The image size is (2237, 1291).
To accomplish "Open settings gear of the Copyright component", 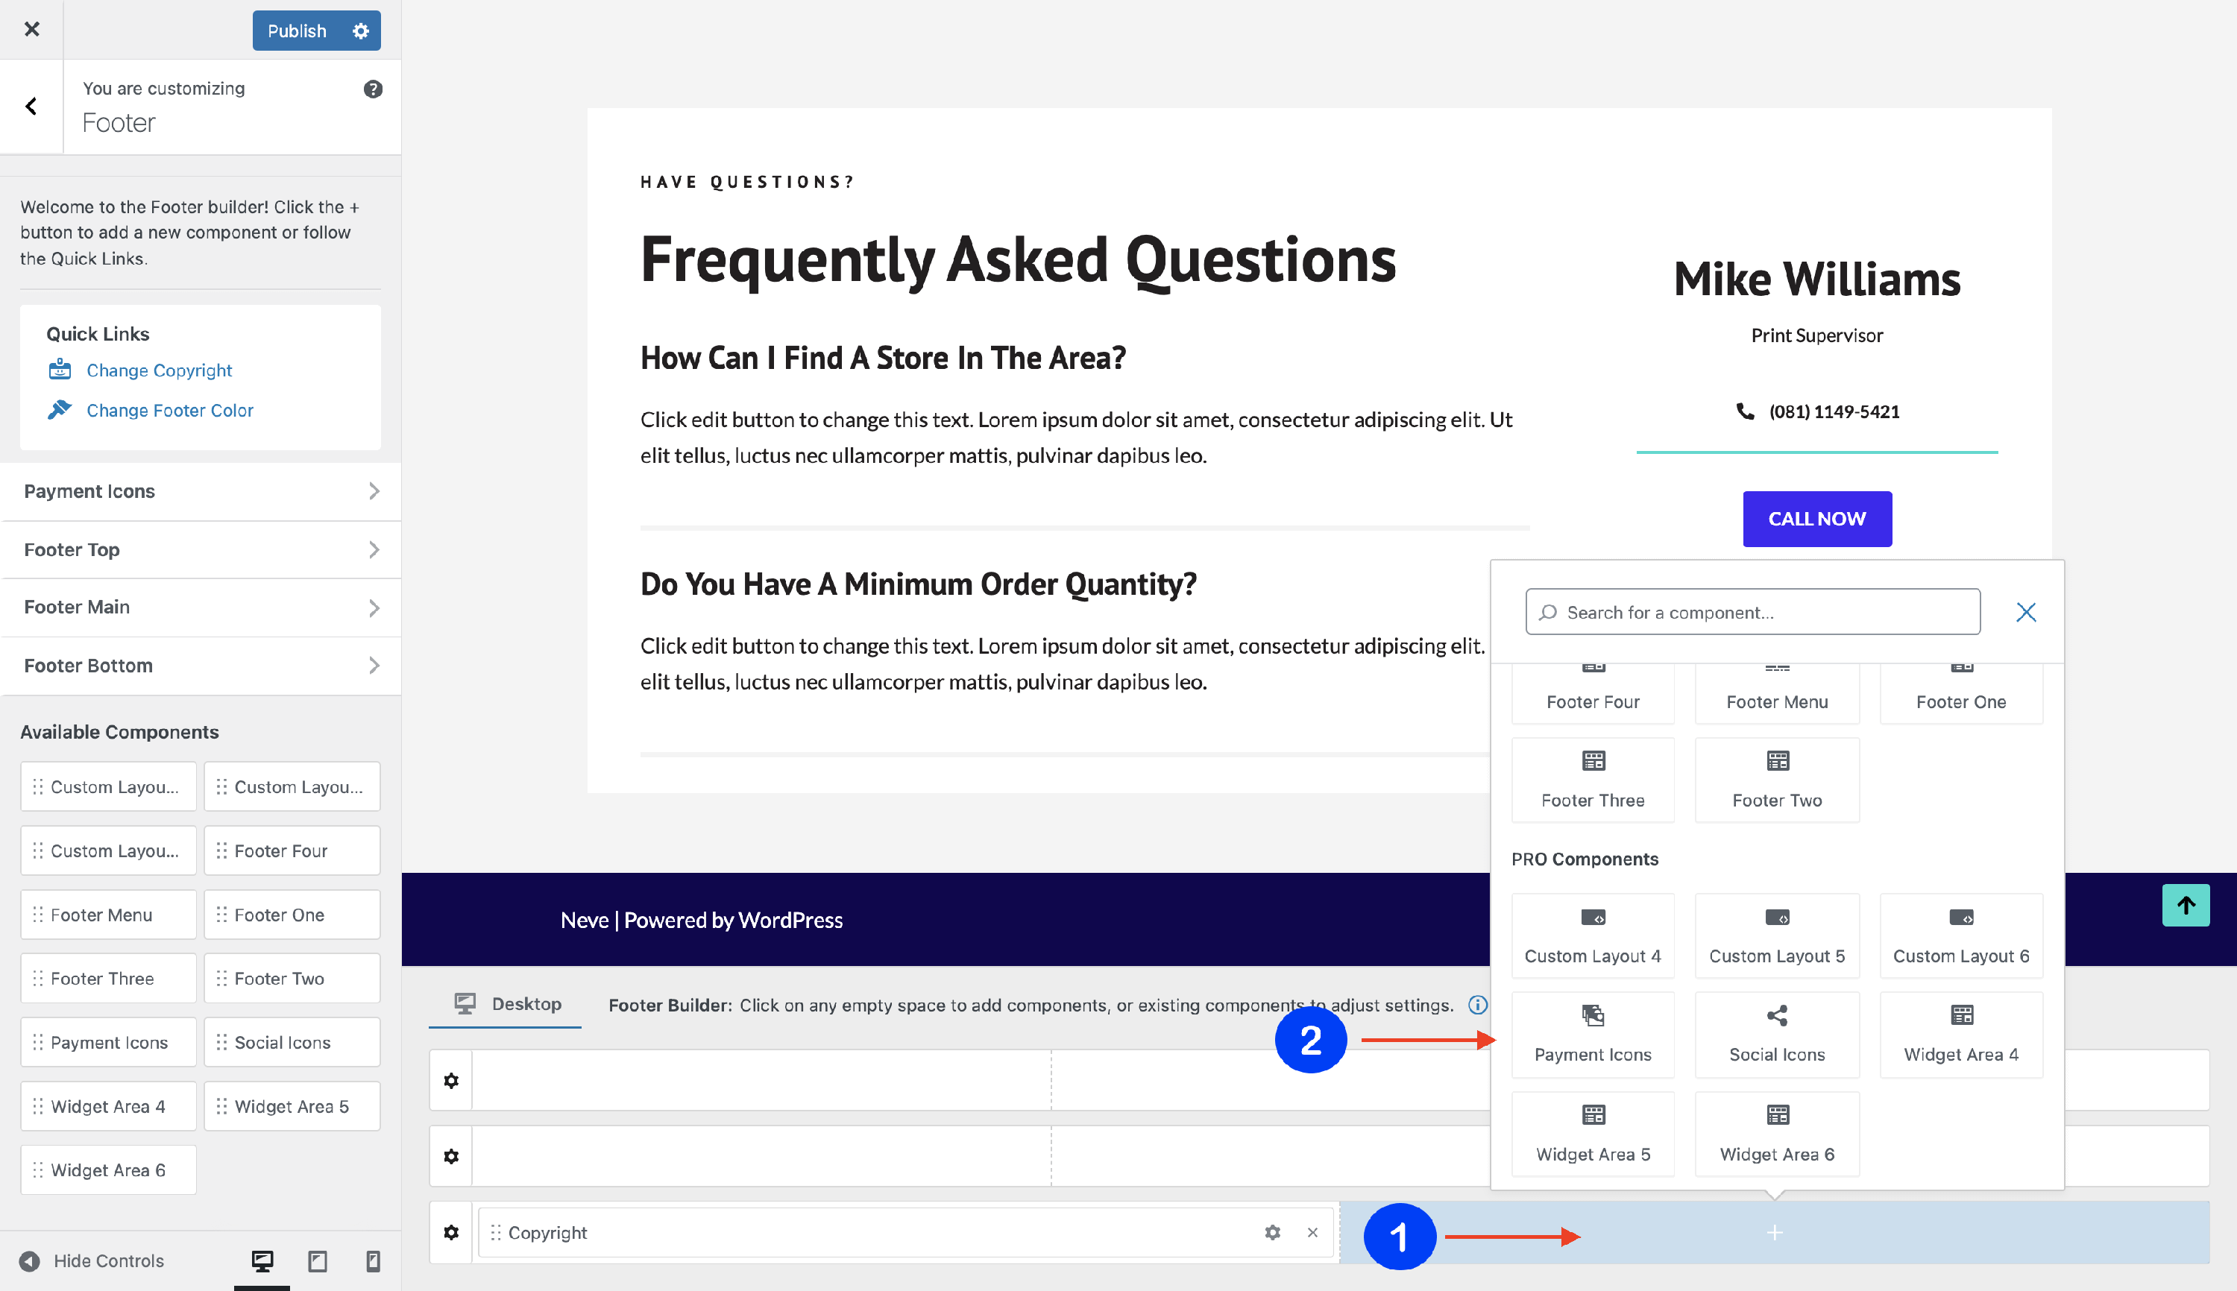I will pyautogui.click(x=1272, y=1232).
